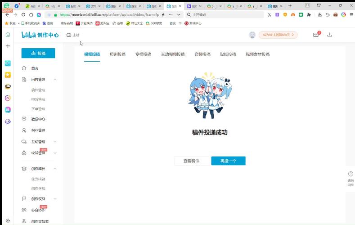Click the 收益管理 money bag icon
The height and width of the screenshot is (225, 355).
point(24,153)
